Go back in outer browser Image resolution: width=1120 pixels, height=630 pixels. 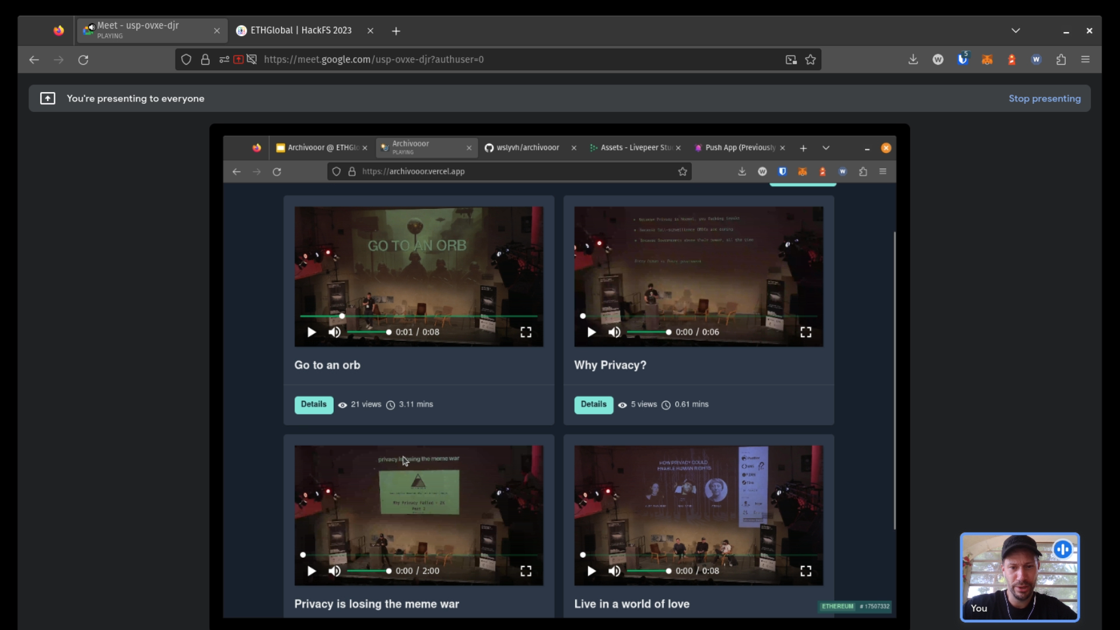point(34,60)
